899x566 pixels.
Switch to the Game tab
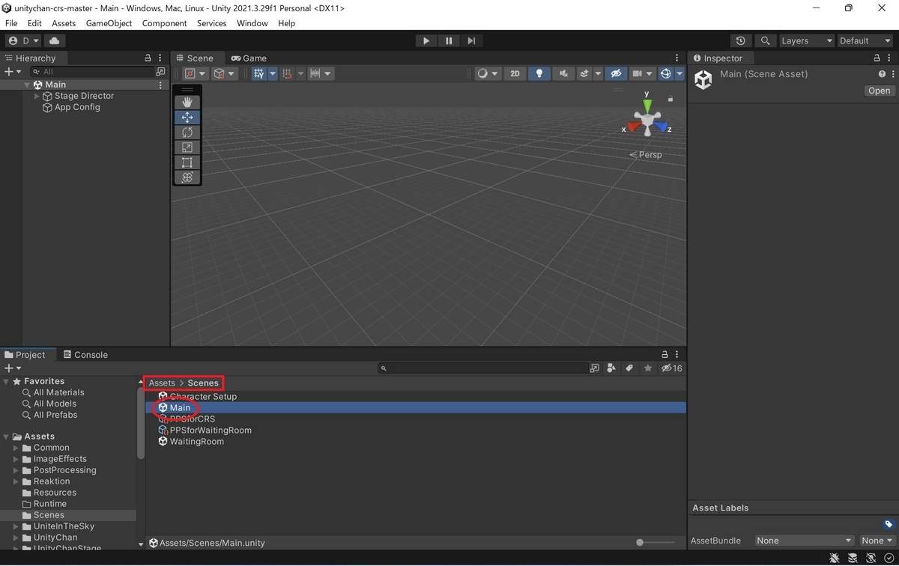(x=249, y=58)
